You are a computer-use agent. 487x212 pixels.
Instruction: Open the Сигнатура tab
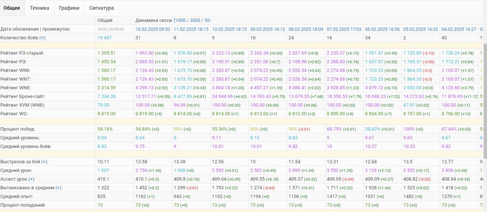(x=101, y=8)
